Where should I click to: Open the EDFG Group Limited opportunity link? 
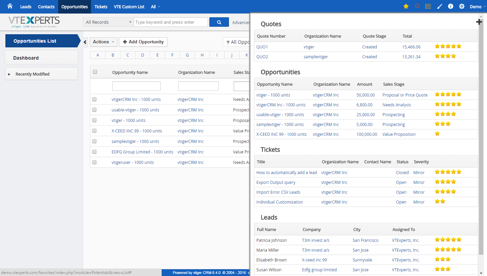[142, 152]
